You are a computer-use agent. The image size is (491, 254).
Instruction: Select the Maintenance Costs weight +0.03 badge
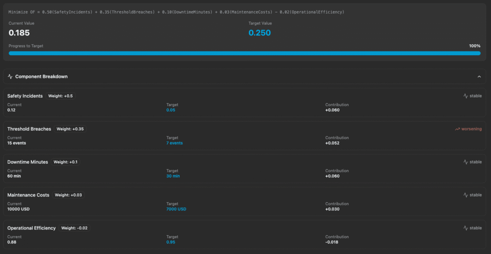pyautogui.click(x=68, y=195)
